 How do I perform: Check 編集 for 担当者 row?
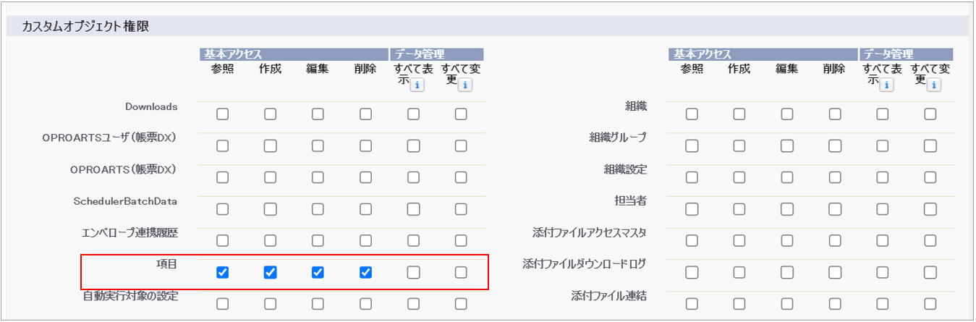(787, 209)
